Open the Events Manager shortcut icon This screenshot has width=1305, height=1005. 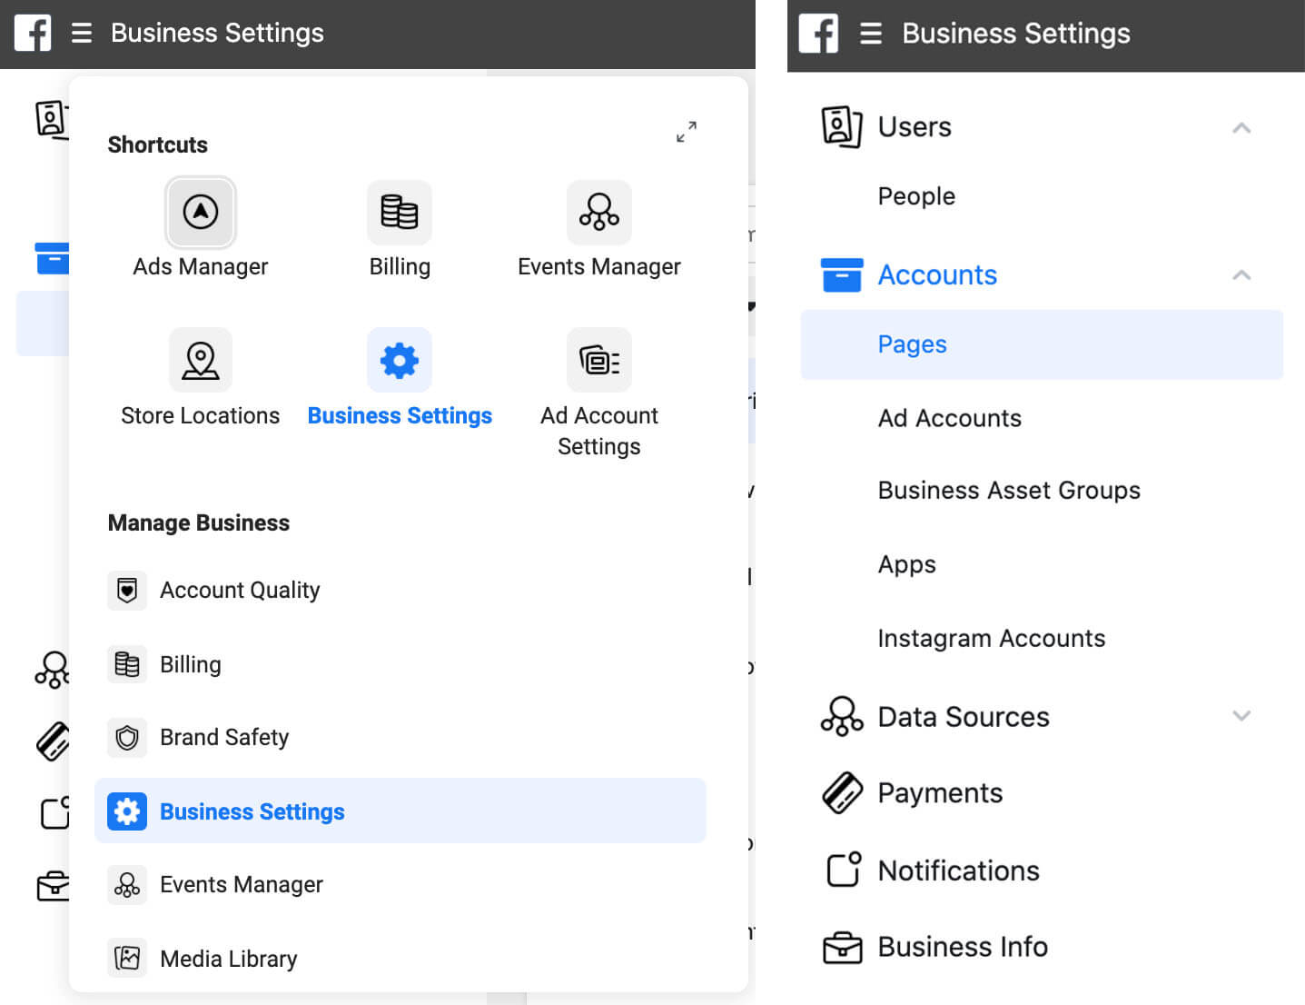[x=598, y=213]
